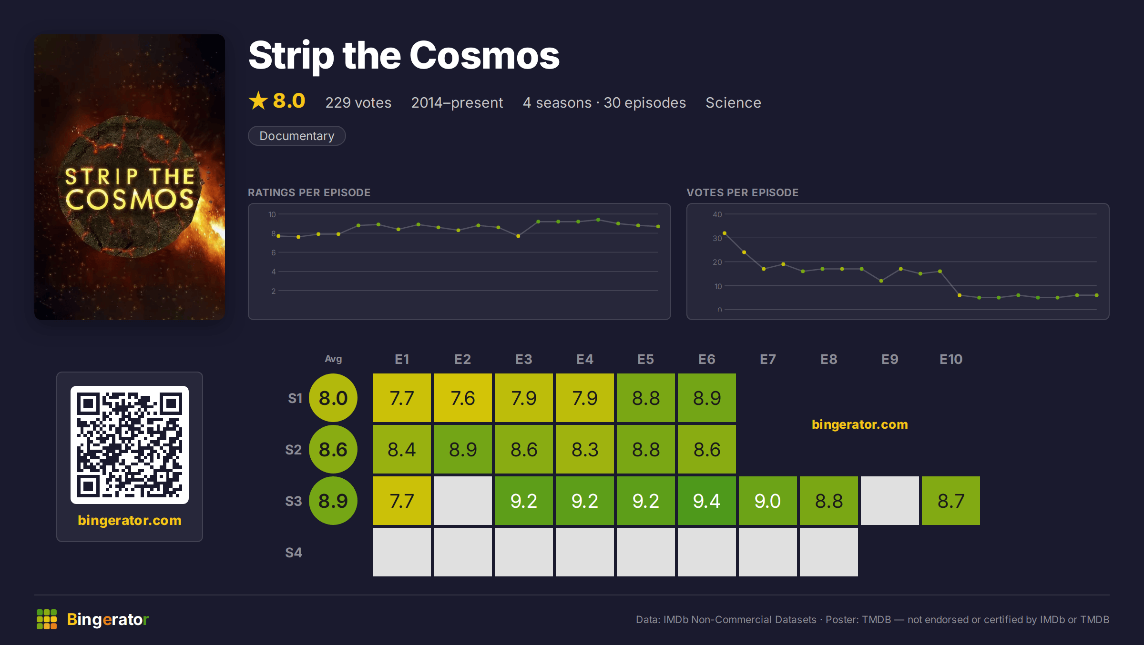Select S3 E10 cell rated 8.7

click(x=951, y=501)
